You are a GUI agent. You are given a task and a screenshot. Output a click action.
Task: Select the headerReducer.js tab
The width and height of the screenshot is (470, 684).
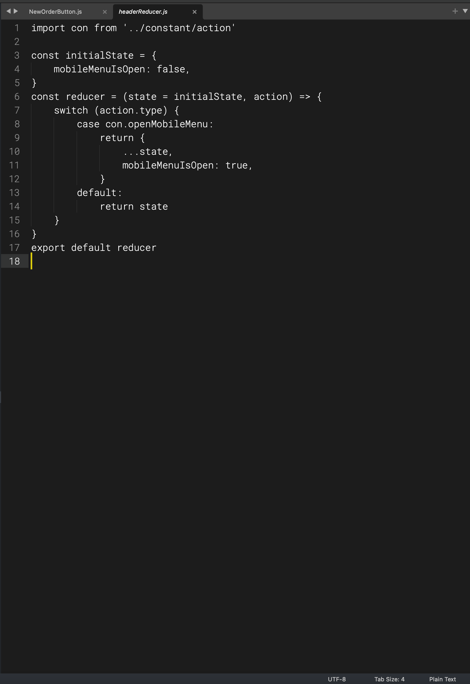point(143,12)
